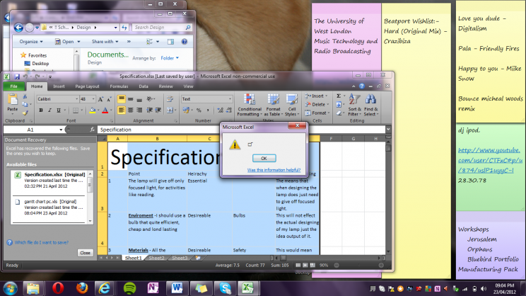Open the font size 48 dropdown
526x296 pixels.
[x=93, y=99]
